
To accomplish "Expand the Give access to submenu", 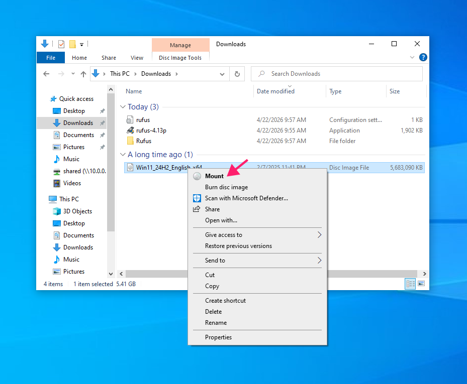I will click(257, 235).
